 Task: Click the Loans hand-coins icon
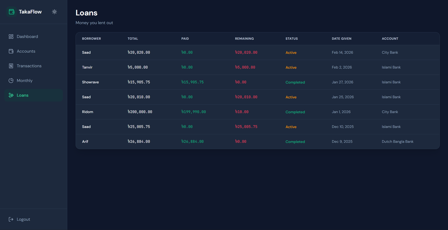tap(11, 95)
